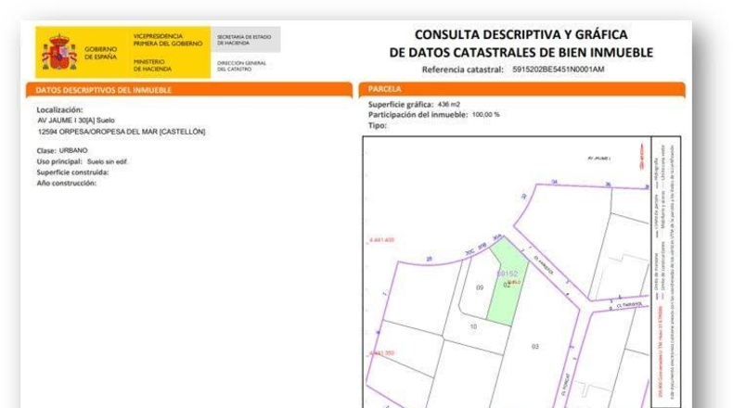Click the 'Clase:' label
This screenshot has width=733, height=408.
(x=46, y=150)
